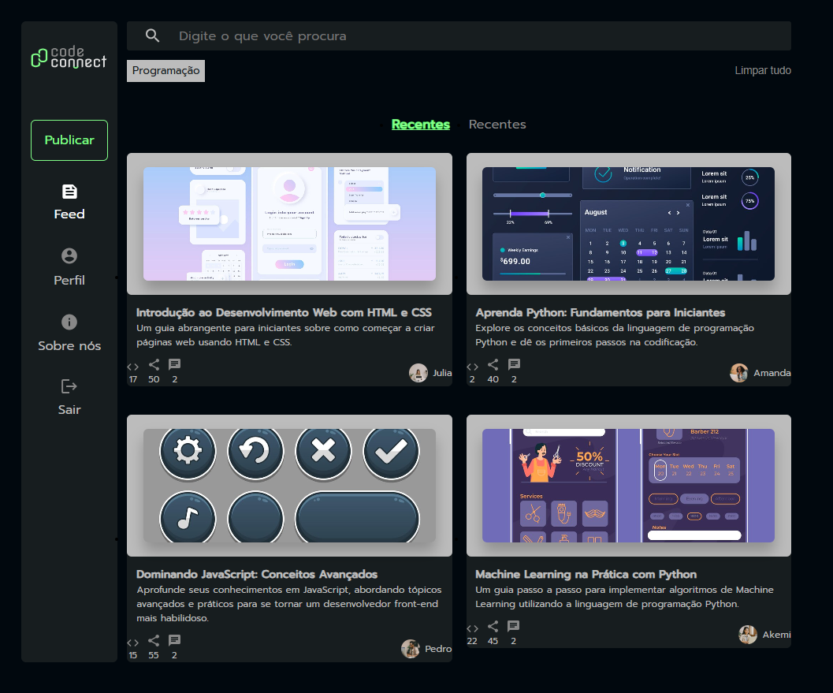The height and width of the screenshot is (693, 833).
Task: Click the Limpar tudo link
Action: click(x=762, y=71)
